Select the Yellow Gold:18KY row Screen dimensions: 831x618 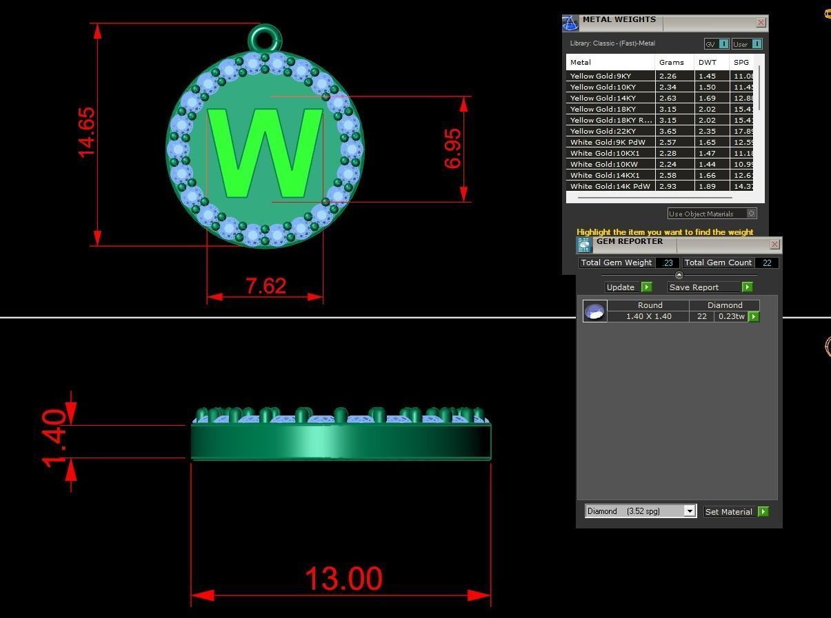[x=660, y=109]
